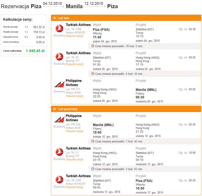Click the airplane icon in Lot tam header
Image resolution: width=202 pixels, height=196 pixels.
(x=55, y=18)
